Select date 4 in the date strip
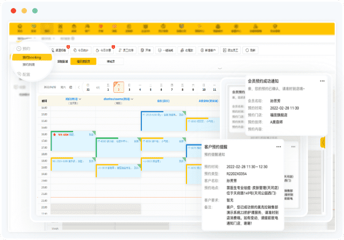 [140, 87]
